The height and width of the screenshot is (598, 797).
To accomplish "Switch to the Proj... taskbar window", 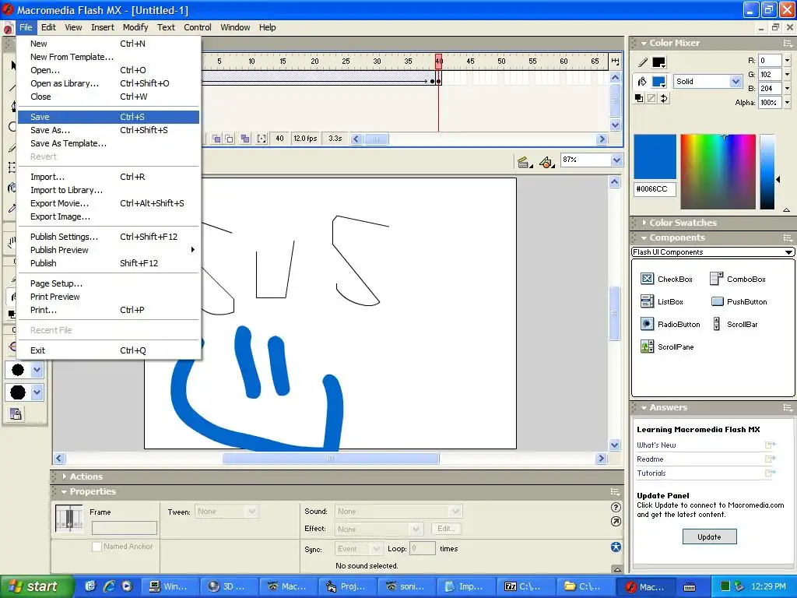I will click(x=346, y=587).
